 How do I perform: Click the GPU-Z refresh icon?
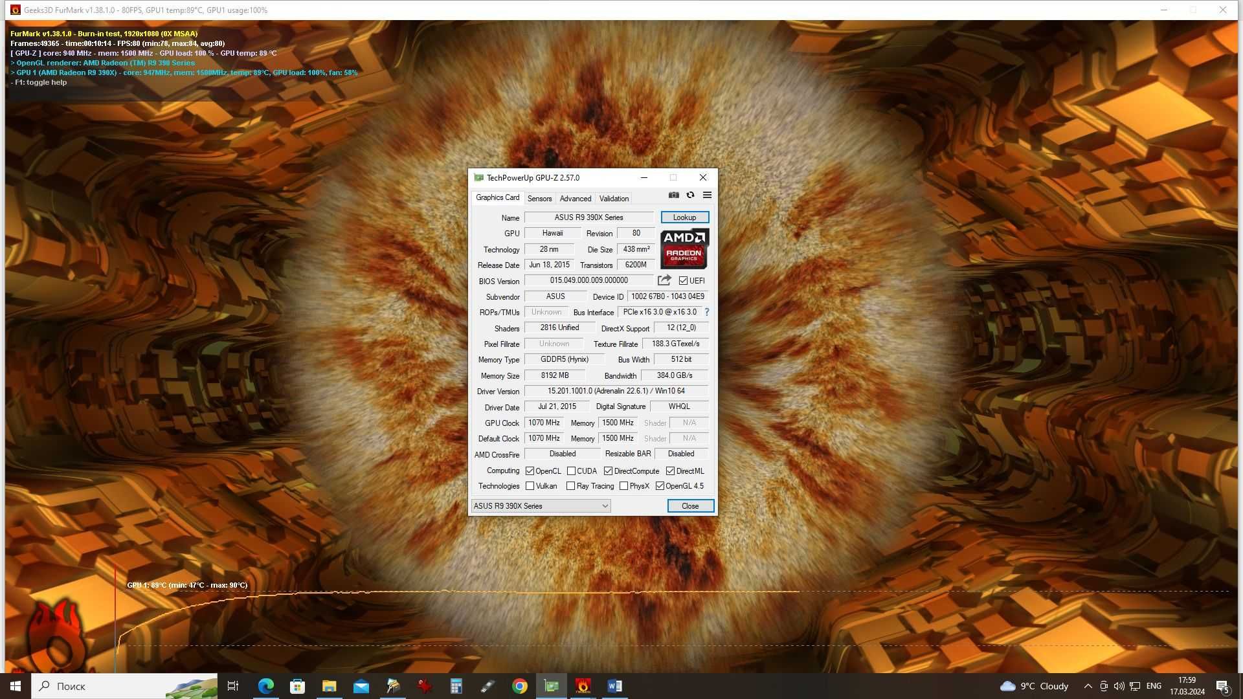coord(690,195)
